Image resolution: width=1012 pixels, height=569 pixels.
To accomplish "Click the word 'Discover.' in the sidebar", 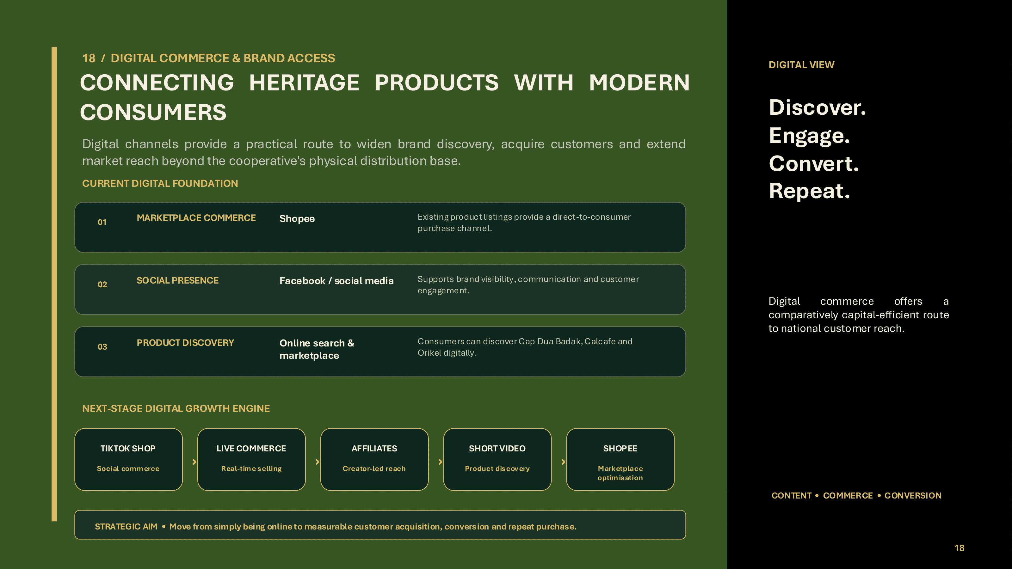I will [x=817, y=107].
